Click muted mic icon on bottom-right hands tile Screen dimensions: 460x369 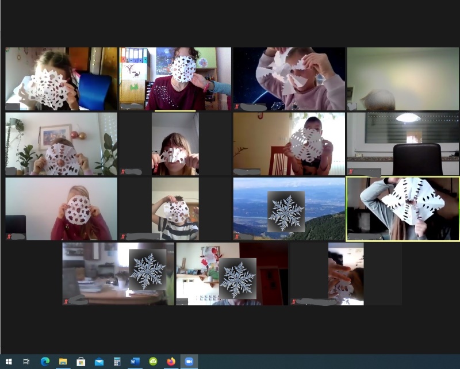click(x=294, y=302)
